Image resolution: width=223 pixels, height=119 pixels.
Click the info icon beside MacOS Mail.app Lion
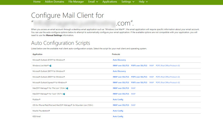point(64,94)
